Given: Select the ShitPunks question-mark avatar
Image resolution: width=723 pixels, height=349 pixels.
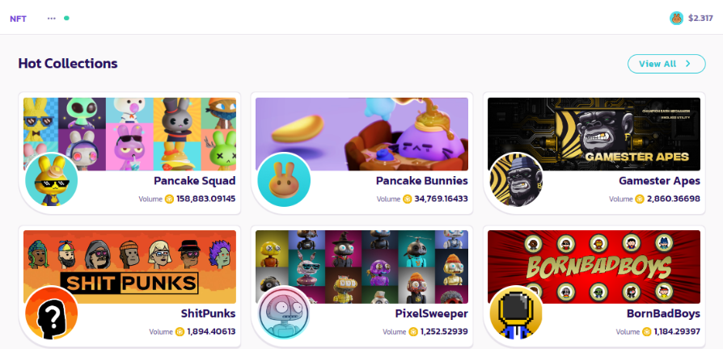Looking at the screenshot, I should pyautogui.click(x=51, y=313).
